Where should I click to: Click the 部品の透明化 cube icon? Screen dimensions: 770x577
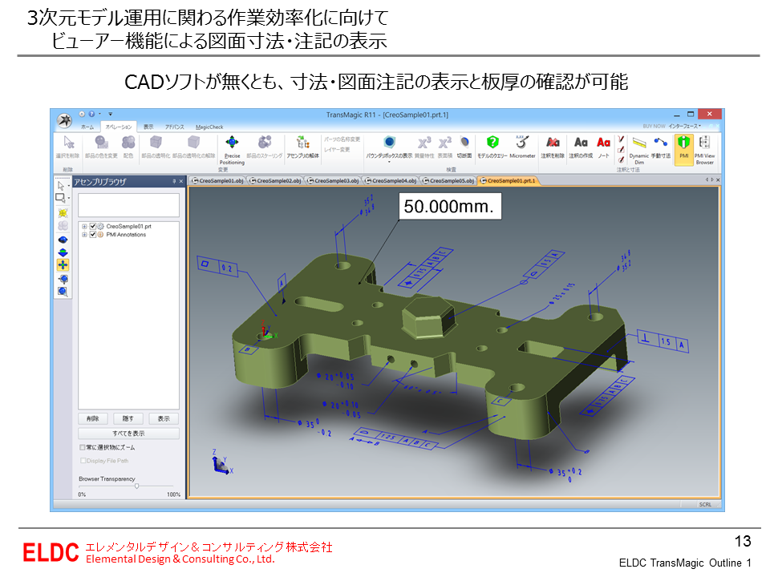coord(156,143)
